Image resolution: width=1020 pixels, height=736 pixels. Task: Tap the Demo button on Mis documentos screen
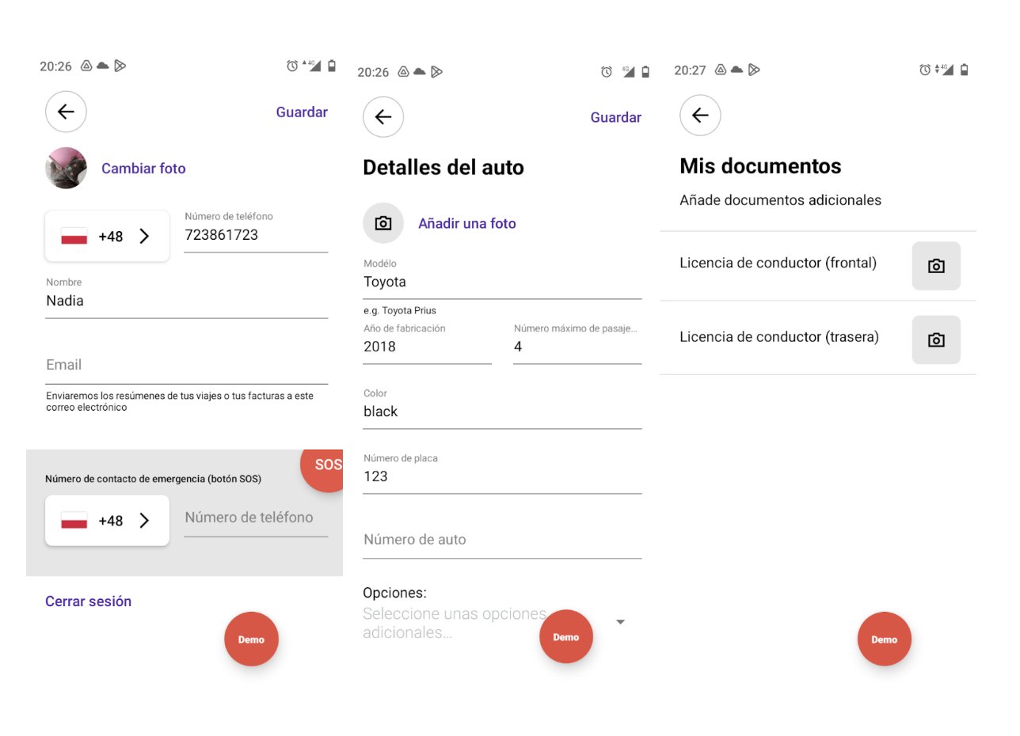(x=885, y=639)
